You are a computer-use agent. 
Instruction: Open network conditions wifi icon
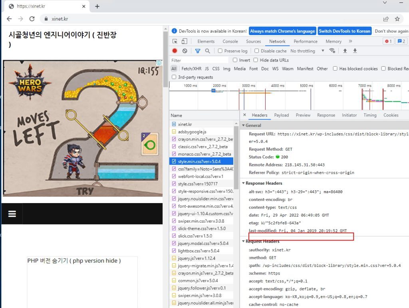pos(332,51)
